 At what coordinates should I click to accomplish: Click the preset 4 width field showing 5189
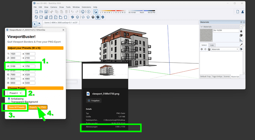(x=15, y=66)
